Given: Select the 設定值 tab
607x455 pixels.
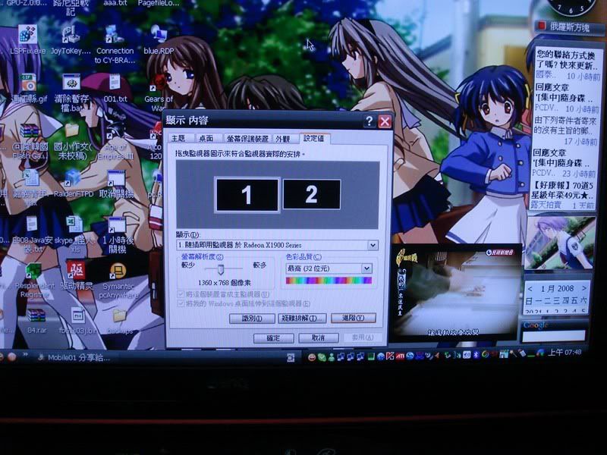Looking at the screenshot, I should point(314,138).
